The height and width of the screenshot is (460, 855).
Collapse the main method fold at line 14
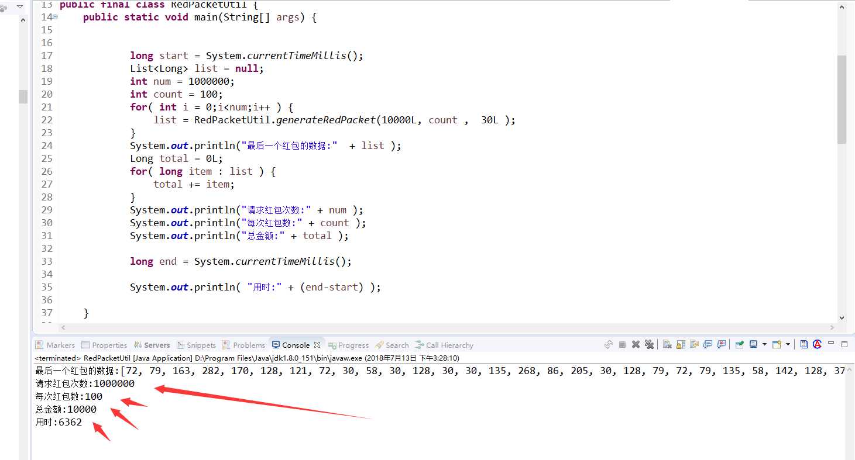click(x=56, y=17)
